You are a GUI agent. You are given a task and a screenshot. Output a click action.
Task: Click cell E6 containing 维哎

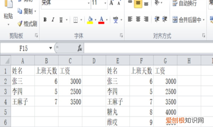(118, 122)
